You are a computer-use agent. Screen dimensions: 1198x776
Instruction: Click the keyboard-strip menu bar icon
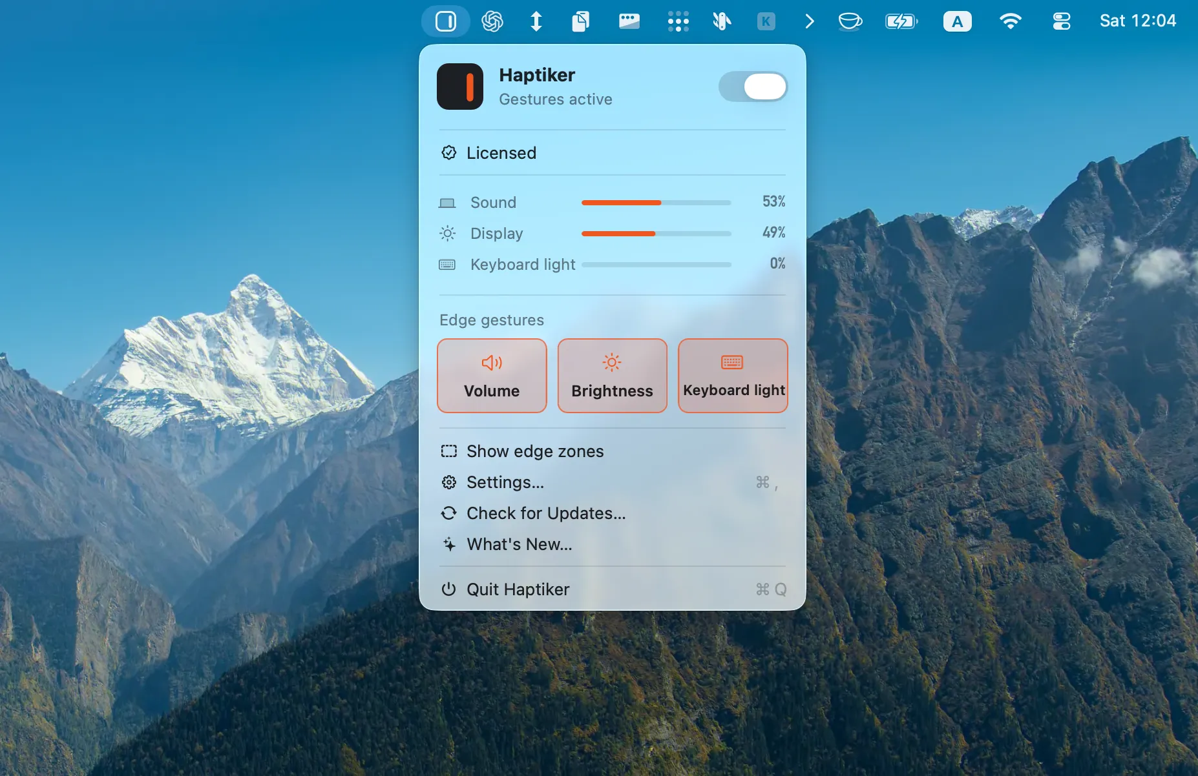(x=629, y=21)
